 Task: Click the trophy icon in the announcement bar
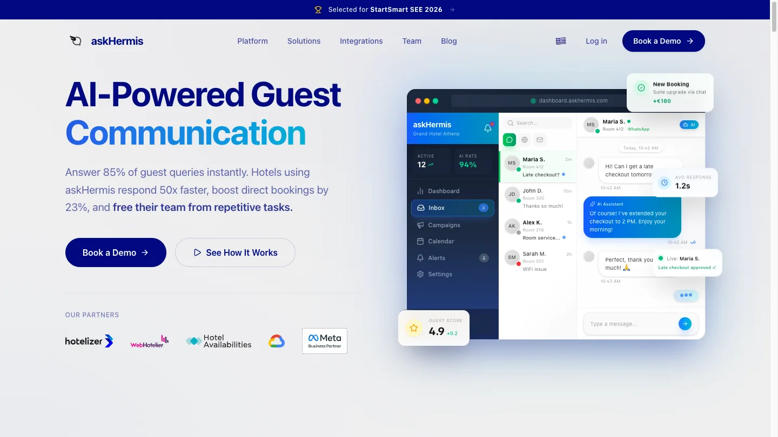[x=318, y=10]
